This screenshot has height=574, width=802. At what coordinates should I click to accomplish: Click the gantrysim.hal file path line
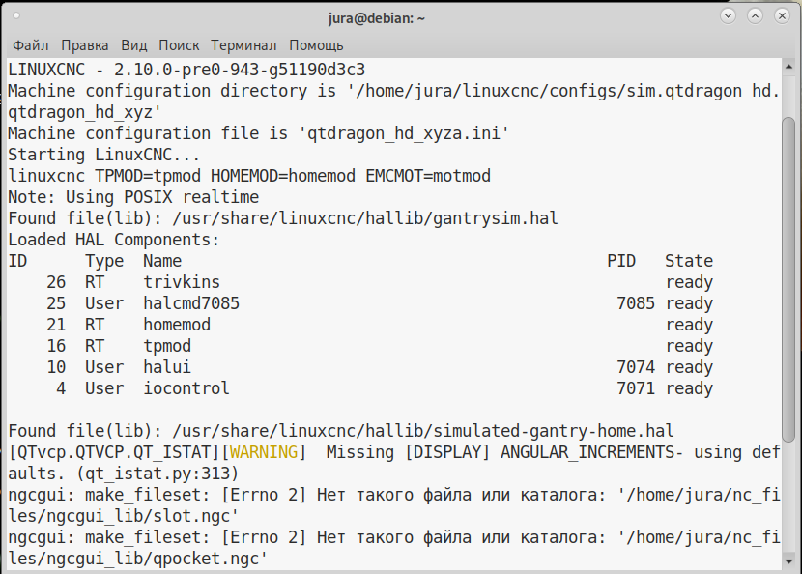[283, 218]
